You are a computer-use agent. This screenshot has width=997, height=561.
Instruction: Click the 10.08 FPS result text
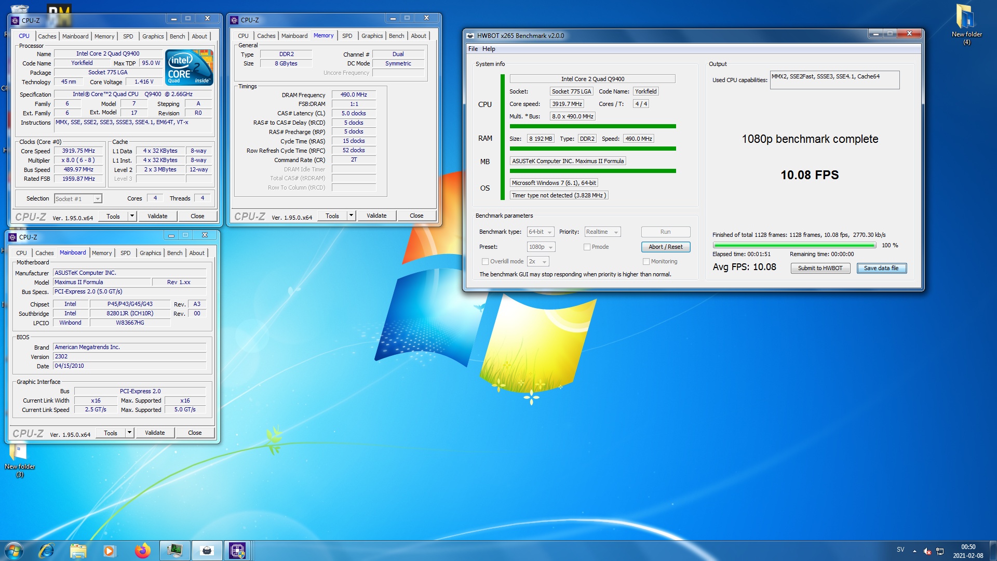[810, 175]
